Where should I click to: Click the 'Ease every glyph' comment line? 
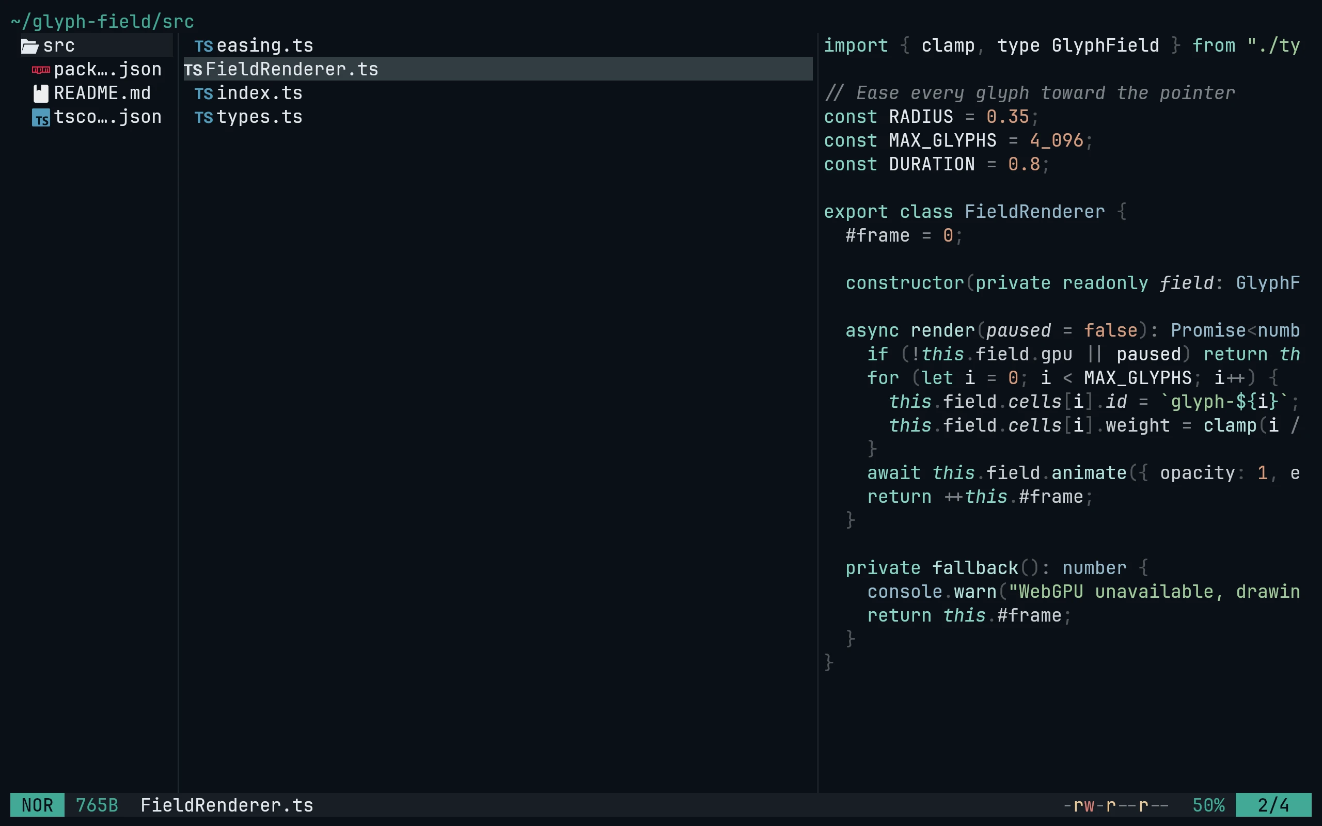click(1029, 93)
